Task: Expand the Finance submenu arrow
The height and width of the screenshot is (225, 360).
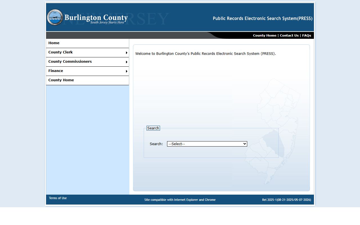Action: click(127, 71)
